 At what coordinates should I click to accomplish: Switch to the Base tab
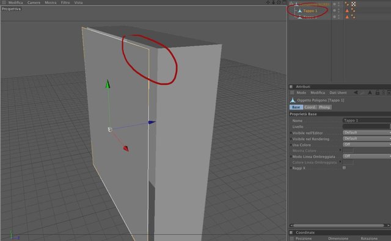(x=296, y=107)
